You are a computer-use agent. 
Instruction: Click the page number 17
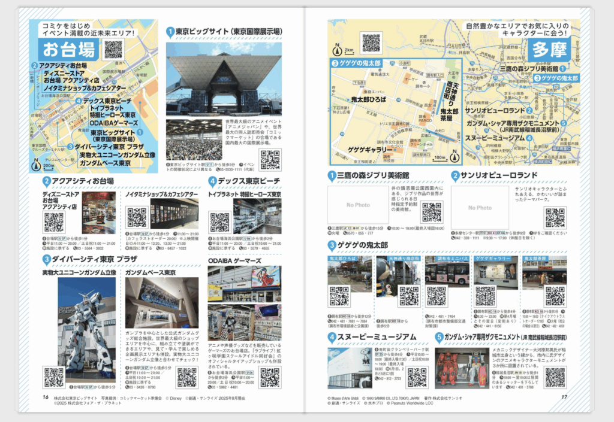[564, 396]
